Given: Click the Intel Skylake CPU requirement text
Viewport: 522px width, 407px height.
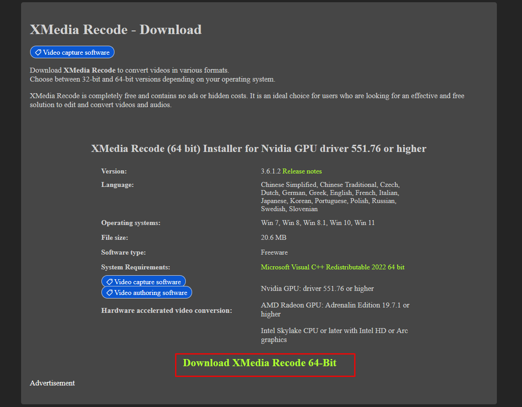Looking at the screenshot, I should [334, 335].
